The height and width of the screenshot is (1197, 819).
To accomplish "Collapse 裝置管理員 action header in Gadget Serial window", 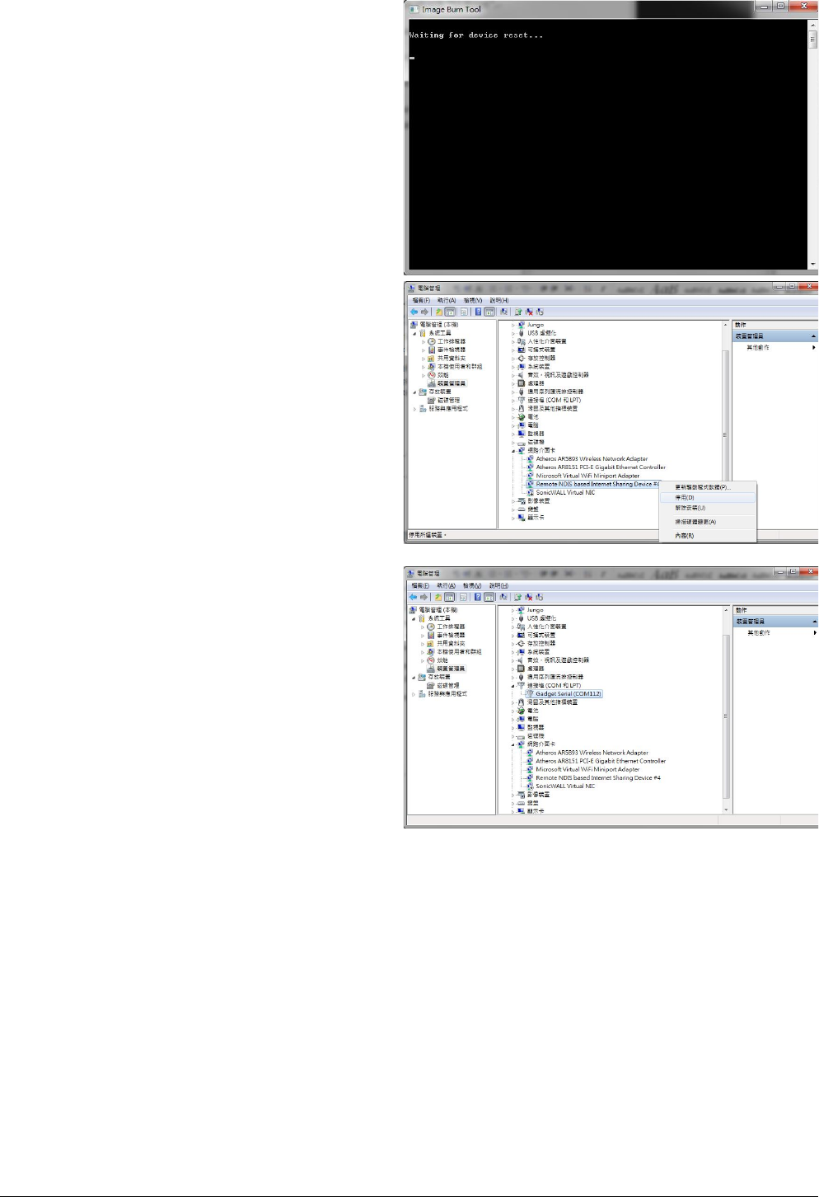I will coord(814,622).
